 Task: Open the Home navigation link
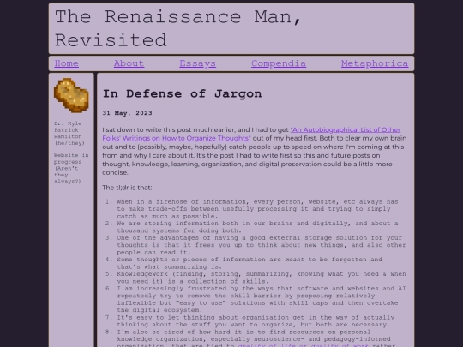66,63
